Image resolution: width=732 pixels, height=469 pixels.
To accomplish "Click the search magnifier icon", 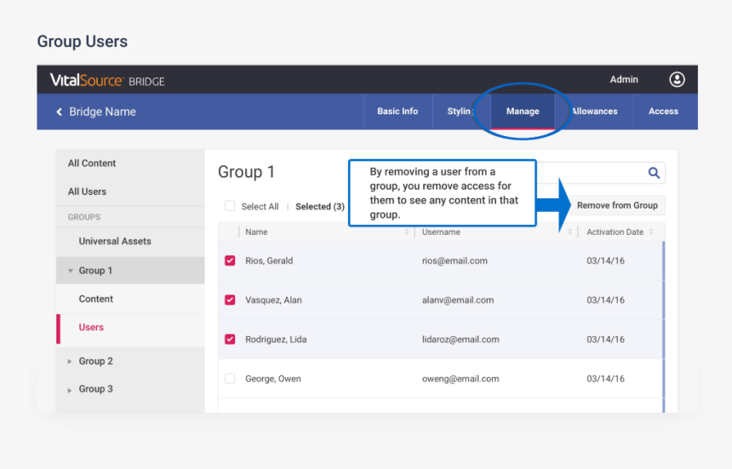I will 654,173.
